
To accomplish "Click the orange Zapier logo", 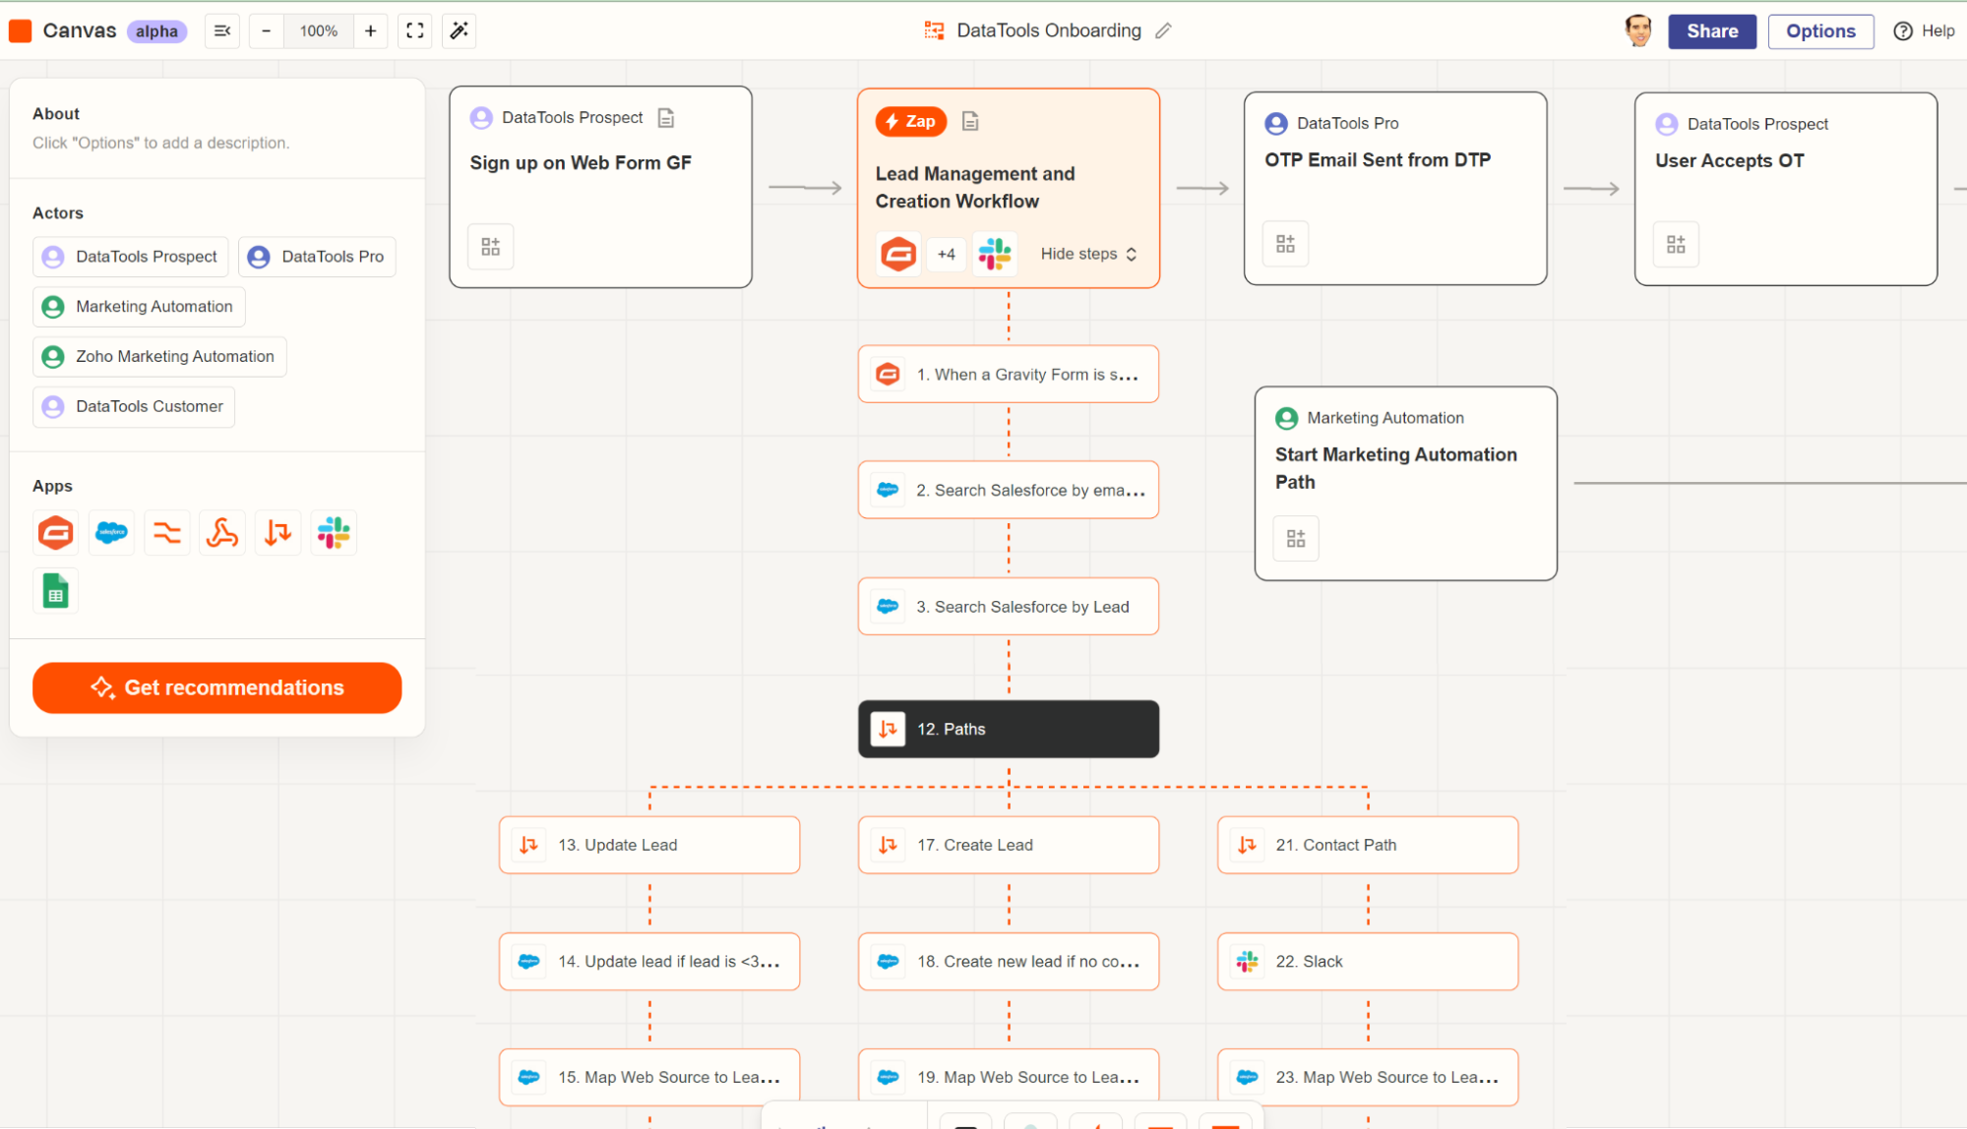I will (20, 31).
